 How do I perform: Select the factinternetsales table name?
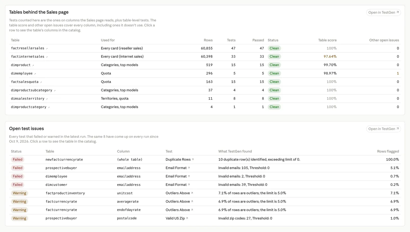[28, 56]
